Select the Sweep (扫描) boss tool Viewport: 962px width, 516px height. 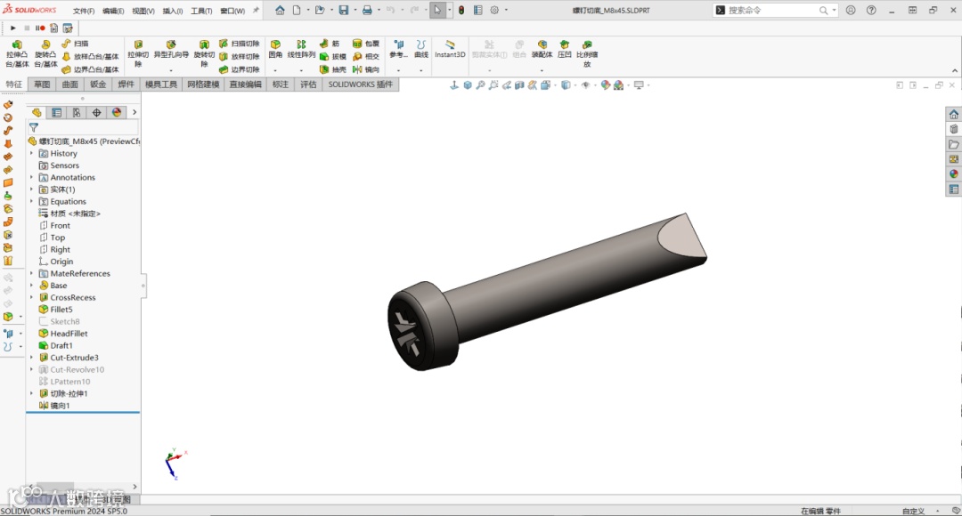pyautogui.click(x=75, y=44)
